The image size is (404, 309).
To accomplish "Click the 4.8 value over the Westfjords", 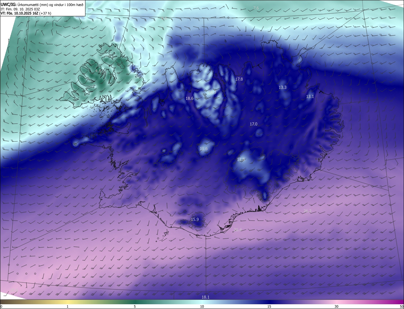I will click(x=98, y=71).
